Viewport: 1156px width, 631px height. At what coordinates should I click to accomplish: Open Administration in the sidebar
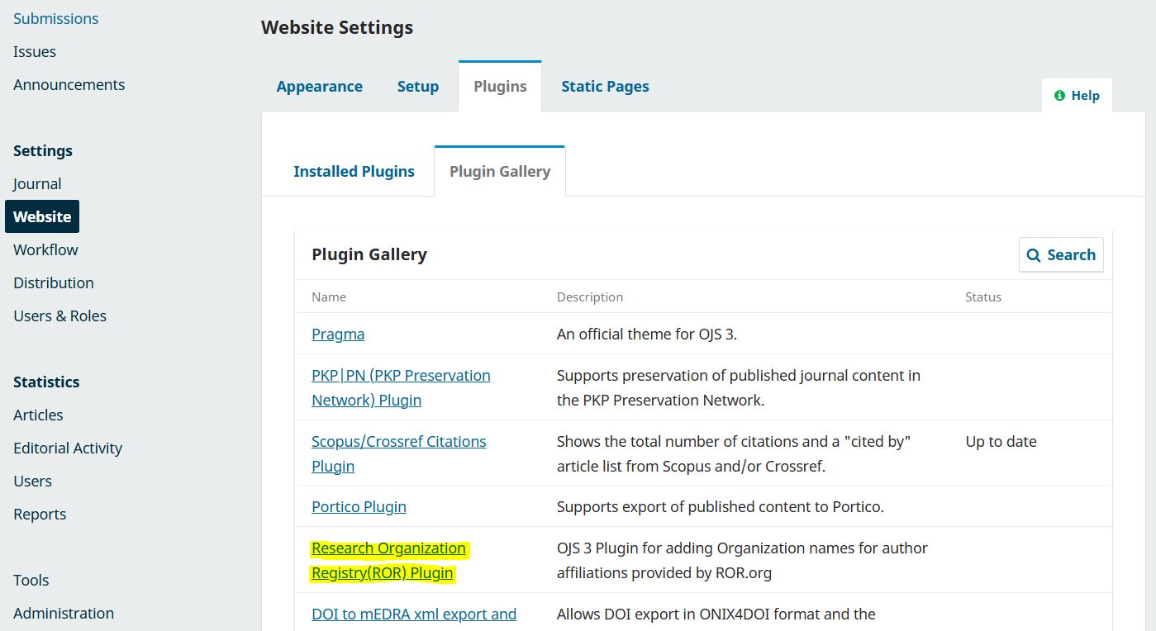coord(64,613)
